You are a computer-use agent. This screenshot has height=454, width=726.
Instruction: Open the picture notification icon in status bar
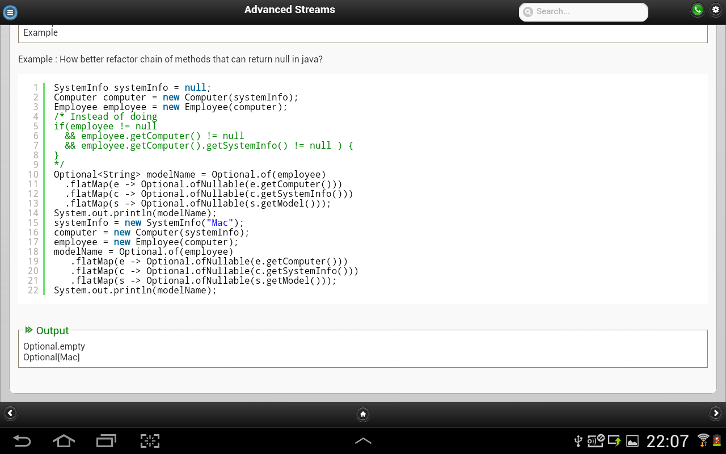tap(632, 441)
